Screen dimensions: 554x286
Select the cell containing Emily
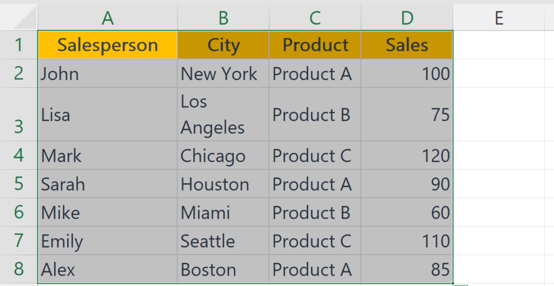coord(108,241)
